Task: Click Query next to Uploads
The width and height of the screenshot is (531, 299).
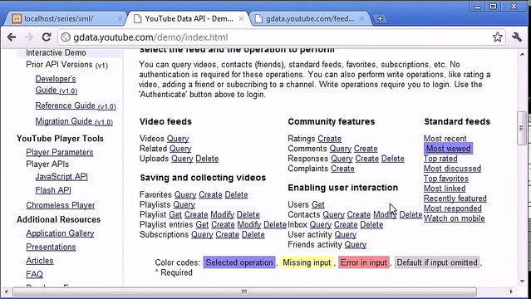Action: click(x=182, y=159)
